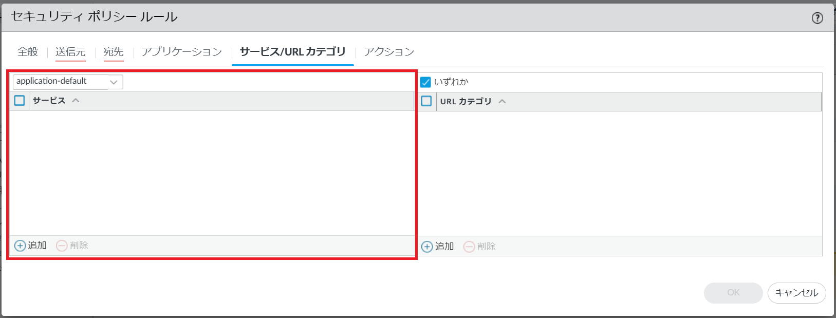
Task: Open the 送信元 tab
Action: pyautogui.click(x=70, y=52)
